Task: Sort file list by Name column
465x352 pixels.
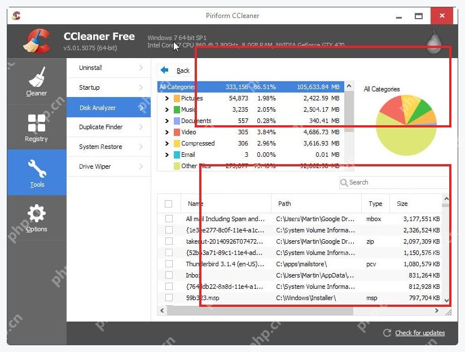Action: click(226, 204)
